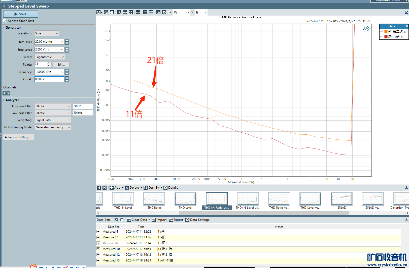Jump to first result icon
This screenshot has width=409, height=268.
[x=99, y=188]
